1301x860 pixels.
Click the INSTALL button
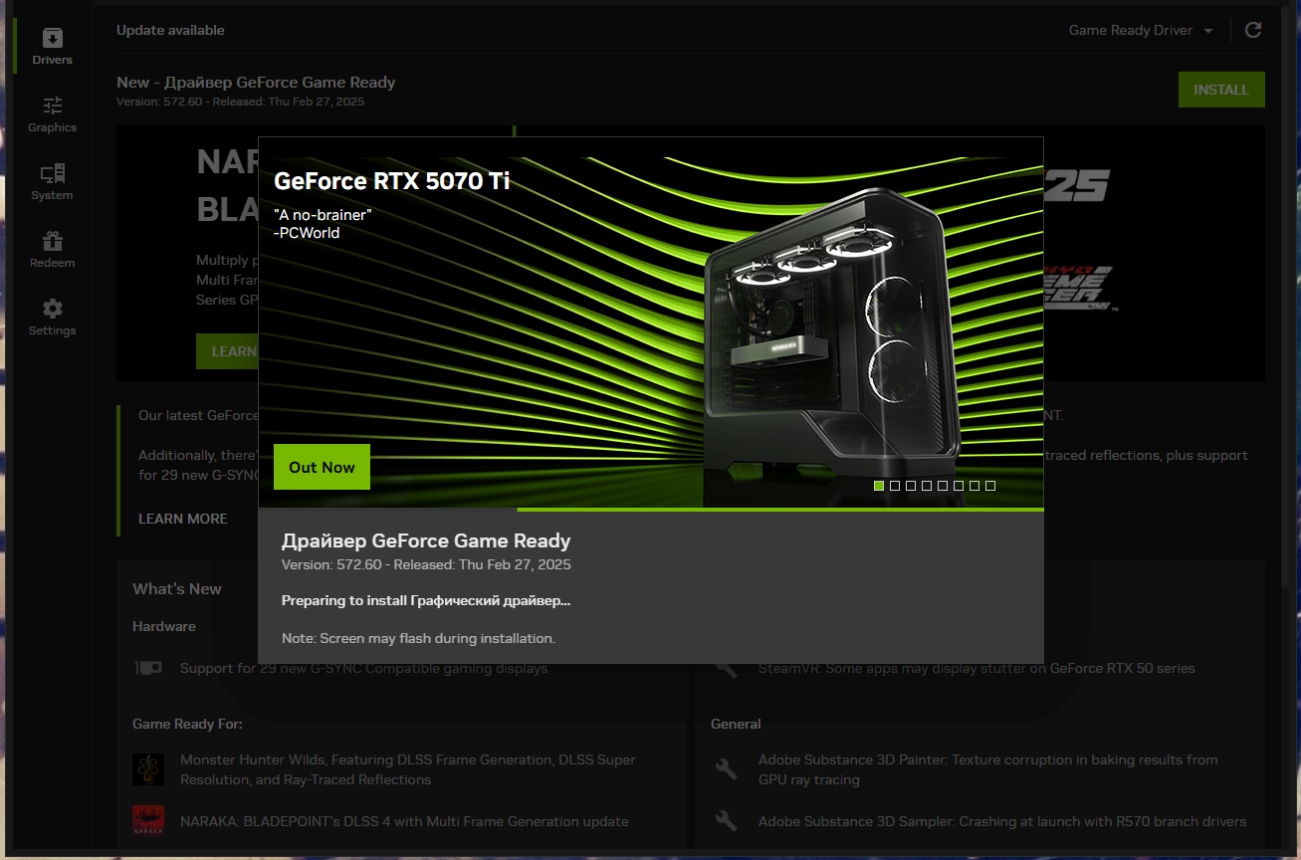[1221, 90]
